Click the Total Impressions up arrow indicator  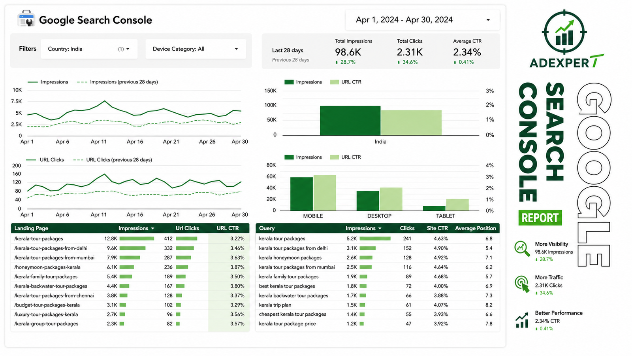pyautogui.click(x=337, y=62)
